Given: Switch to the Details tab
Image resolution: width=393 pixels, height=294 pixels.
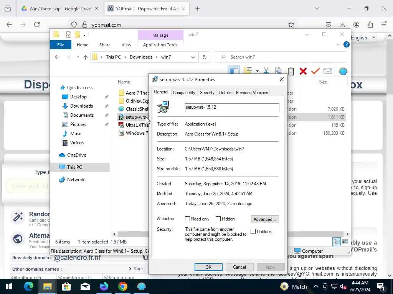Looking at the screenshot, I should coord(225,93).
